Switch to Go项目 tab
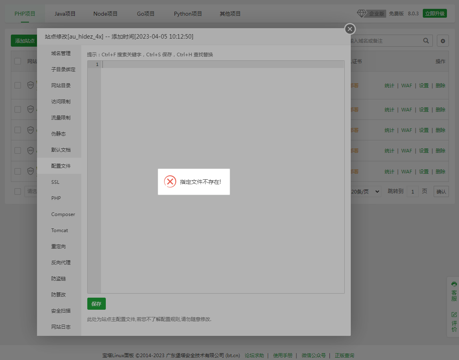This screenshot has width=459, height=360. pos(146,13)
